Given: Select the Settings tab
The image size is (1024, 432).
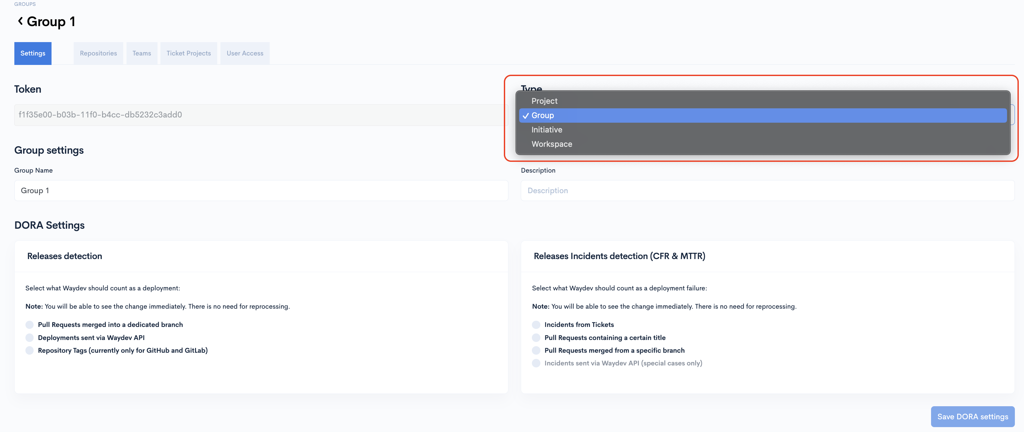Looking at the screenshot, I should 33,53.
